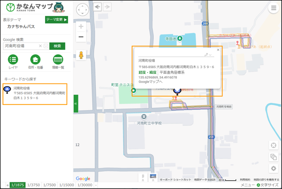Select the 経度・緯度 coordinate tab
Viewport: 282px width, 189px height.
click(x=148, y=72)
